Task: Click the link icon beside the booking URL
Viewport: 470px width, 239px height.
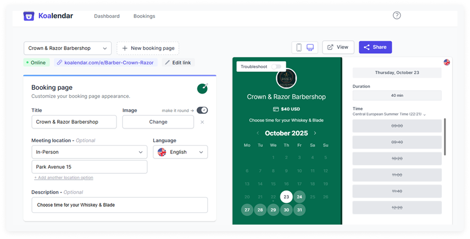Action: pos(60,62)
